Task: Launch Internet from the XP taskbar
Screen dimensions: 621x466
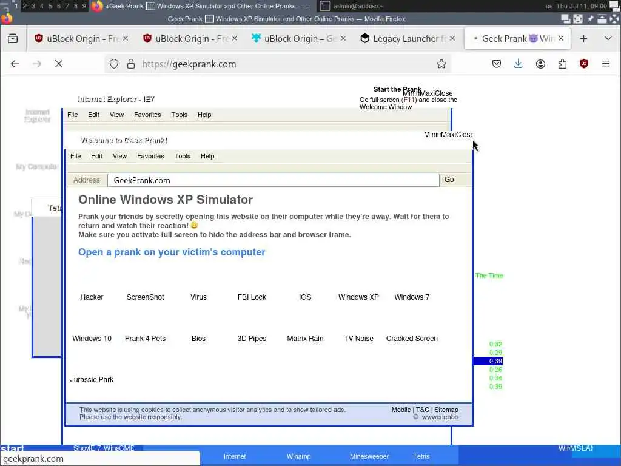Action: 235,456
